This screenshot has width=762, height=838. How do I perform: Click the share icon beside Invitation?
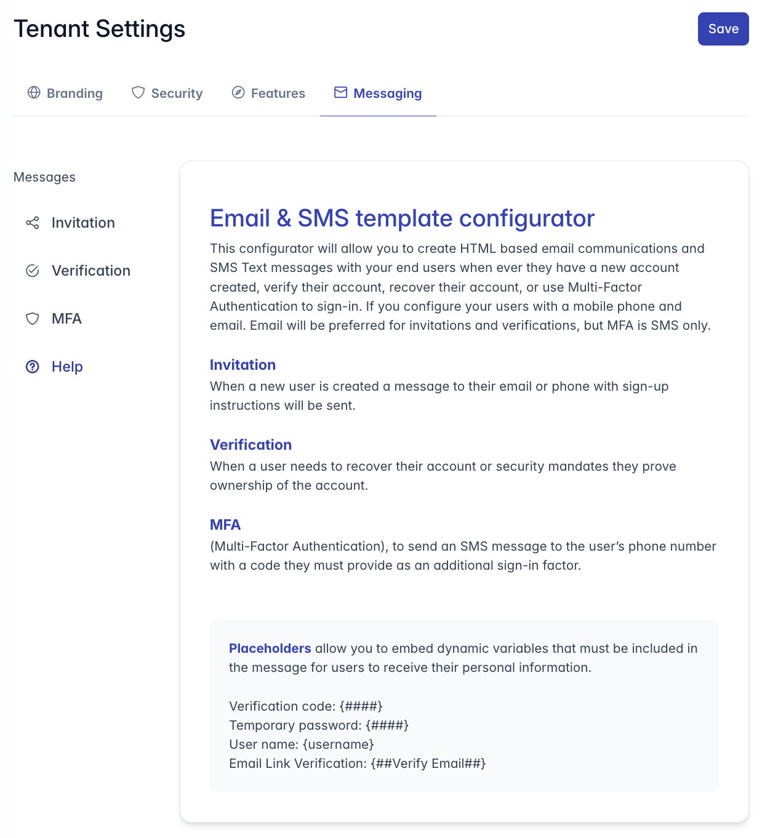click(33, 223)
